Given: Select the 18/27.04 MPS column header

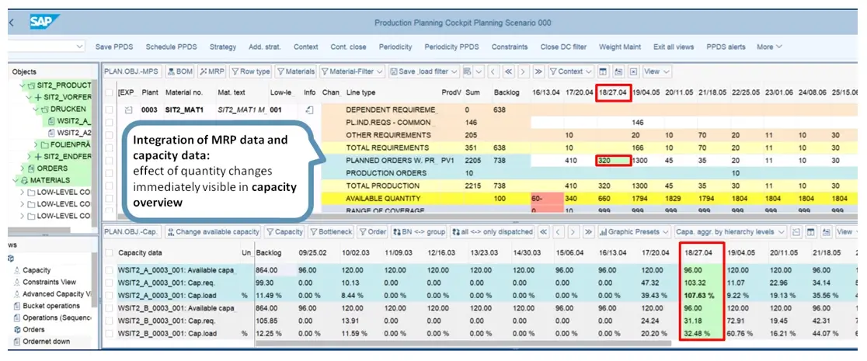Looking at the screenshot, I should [613, 93].
